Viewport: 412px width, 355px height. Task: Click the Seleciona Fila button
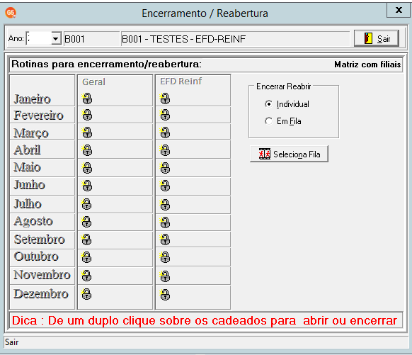[x=289, y=154]
